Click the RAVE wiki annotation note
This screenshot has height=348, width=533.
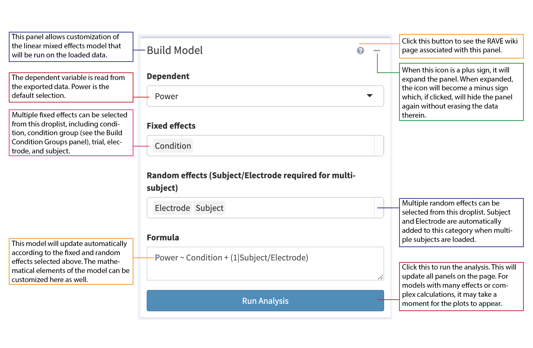pyautogui.click(x=461, y=46)
